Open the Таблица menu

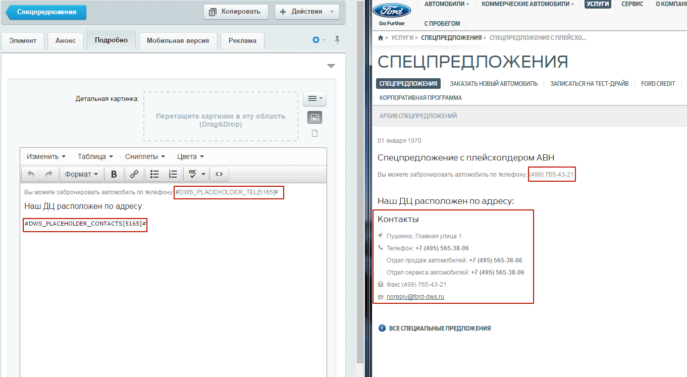pyautogui.click(x=95, y=156)
